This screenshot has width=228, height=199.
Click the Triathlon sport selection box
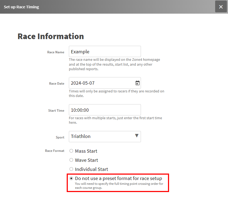102,136
